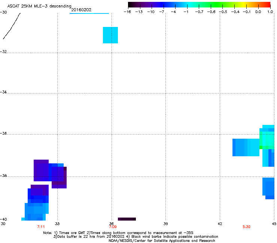Click latitude axis label -38
The width and height of the screenshot is (277, 243).
3,176
